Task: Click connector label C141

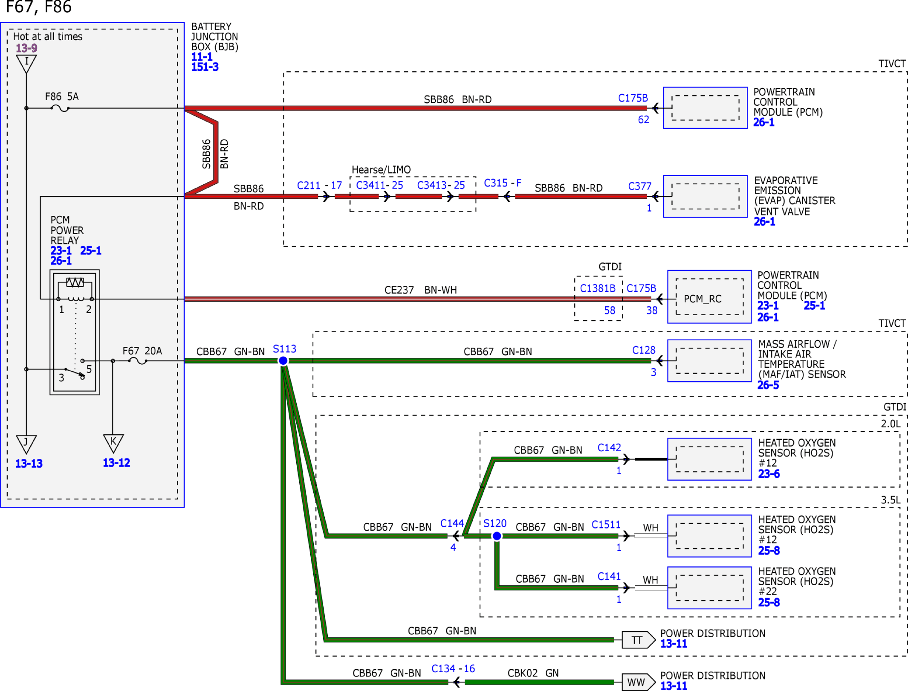Action: click(609, 576)
